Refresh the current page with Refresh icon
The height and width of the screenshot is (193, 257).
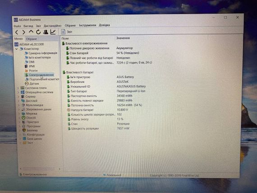[38, 32]
